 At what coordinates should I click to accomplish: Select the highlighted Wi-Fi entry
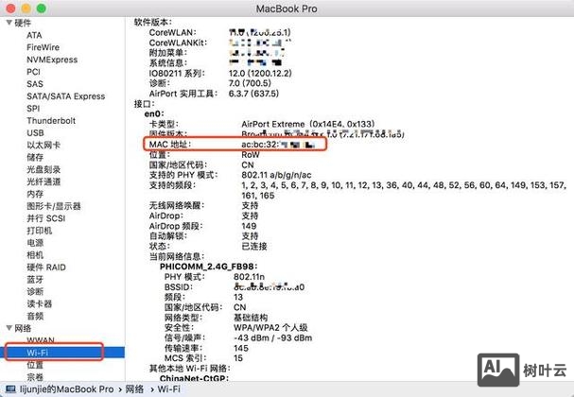tap(62, 353)
